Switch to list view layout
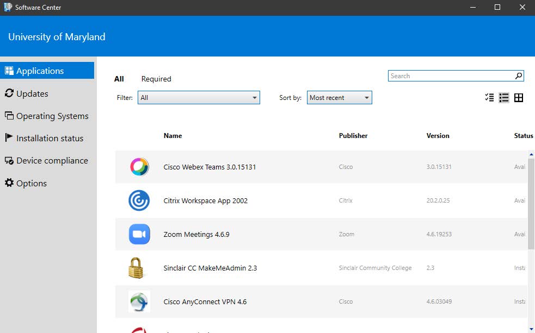Image resolution: width=535 pixels, height=333 pixels. (x=504, y=98)
